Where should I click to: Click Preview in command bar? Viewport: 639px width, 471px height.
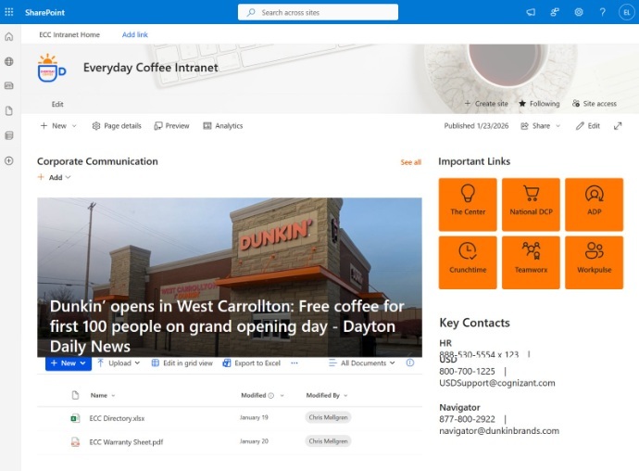171,126
